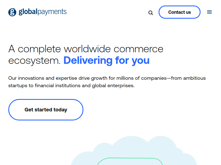Click the word 'commerce' in the headline
The height and width of the screenshot is (165, 221).
click(x=138, y=49)
